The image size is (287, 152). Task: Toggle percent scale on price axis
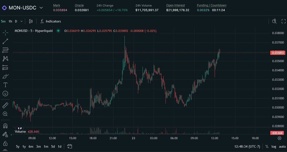click(x=267, y=146)
